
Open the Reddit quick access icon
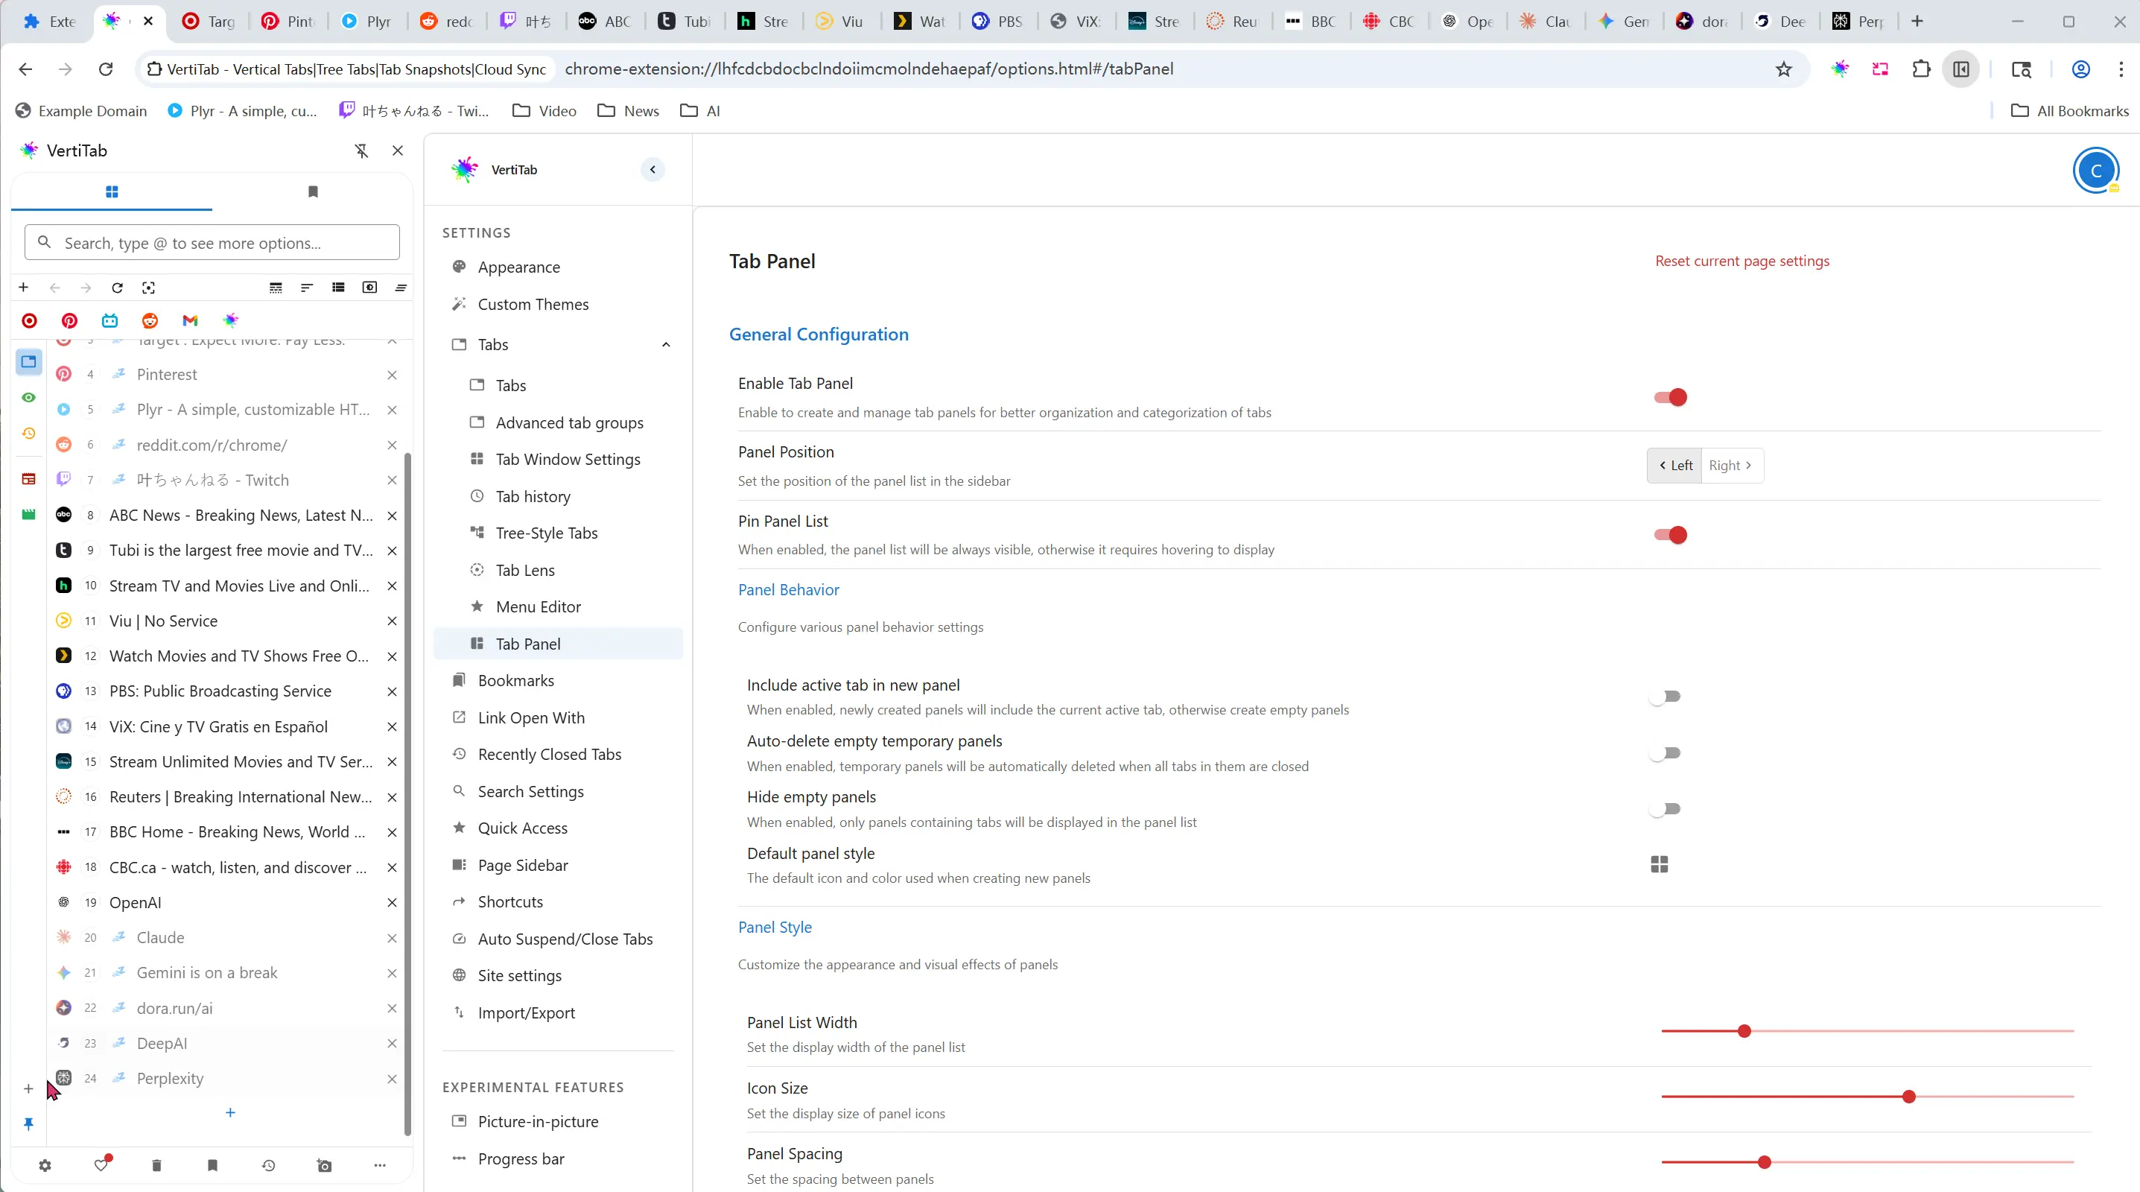pyautogui.click(x=150, y=320)
